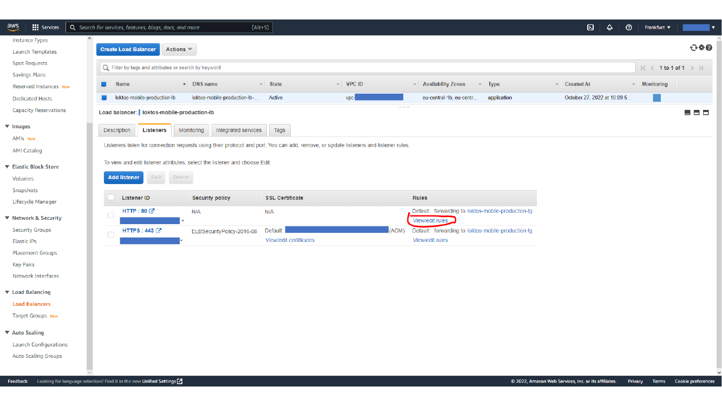This screenshot has height=406, width=722.
Task: Collapse the Elastic Block Store section
Action: coord(7,167)
